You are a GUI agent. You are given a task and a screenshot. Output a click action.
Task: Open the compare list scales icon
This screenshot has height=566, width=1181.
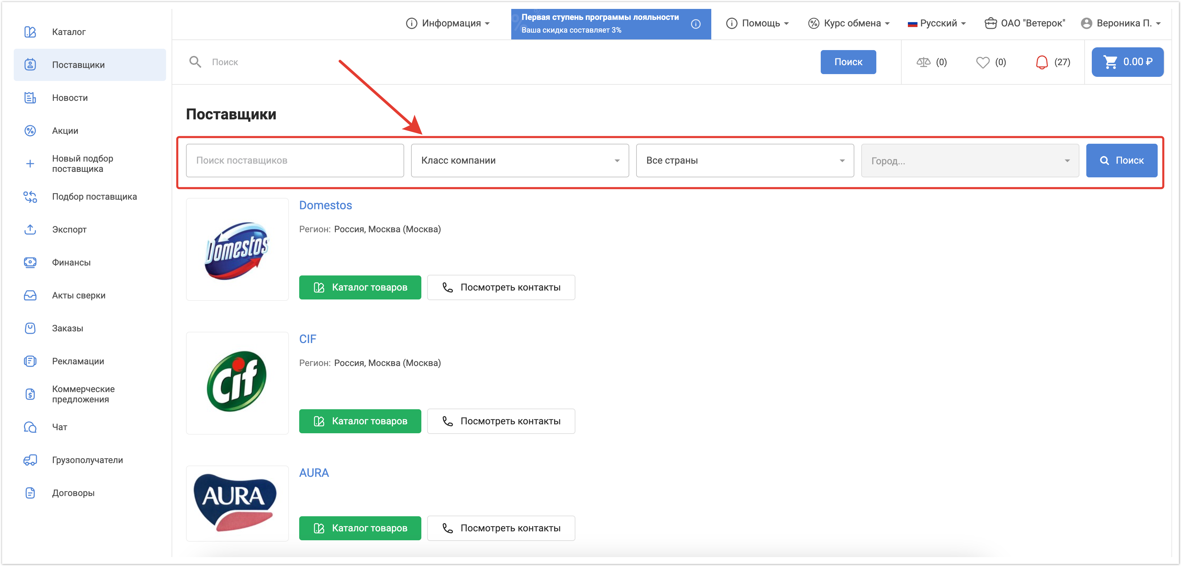(923, 62)
